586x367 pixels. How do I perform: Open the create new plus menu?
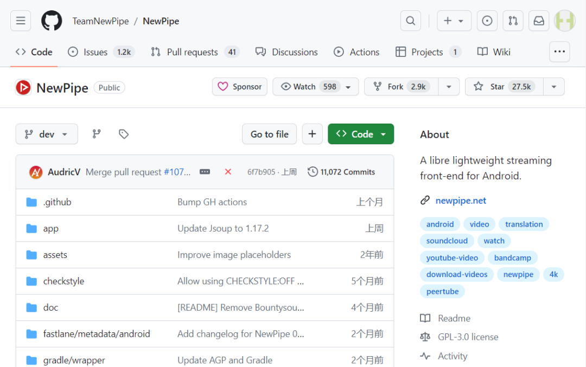454,21
